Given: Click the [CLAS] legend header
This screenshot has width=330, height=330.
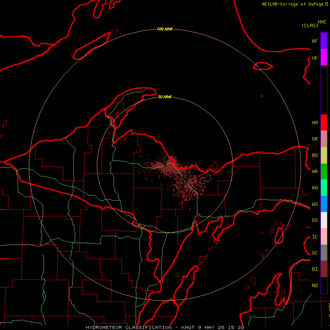Looking at the screenshot, I should click(310, 26).
